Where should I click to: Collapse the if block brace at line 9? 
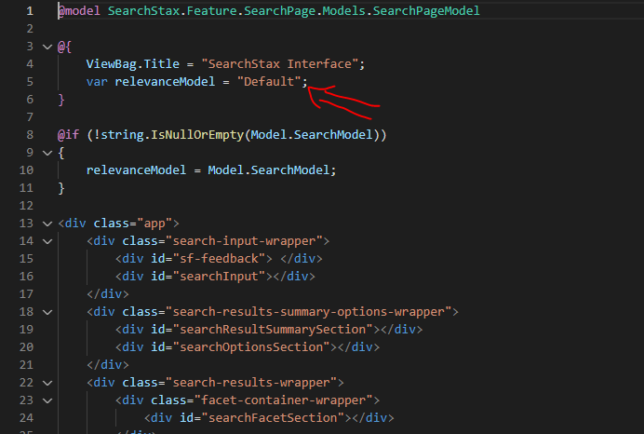pyautogui.click(x=47, y=153)
